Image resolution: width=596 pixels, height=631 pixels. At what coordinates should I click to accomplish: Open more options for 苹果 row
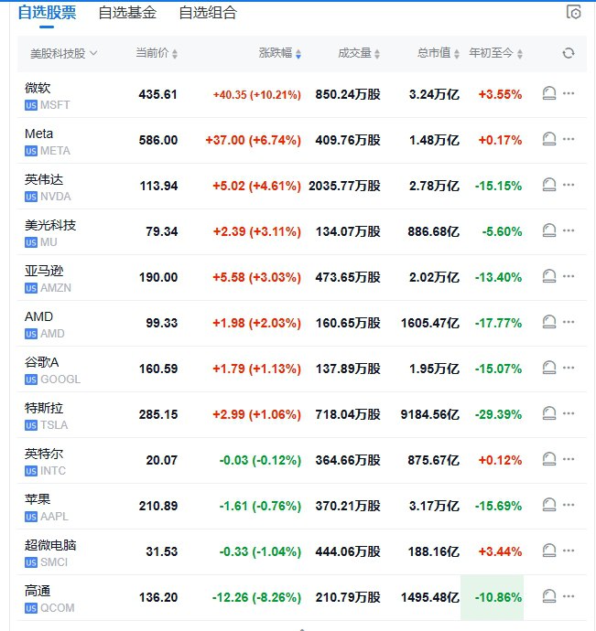click(x=569, y=505)
